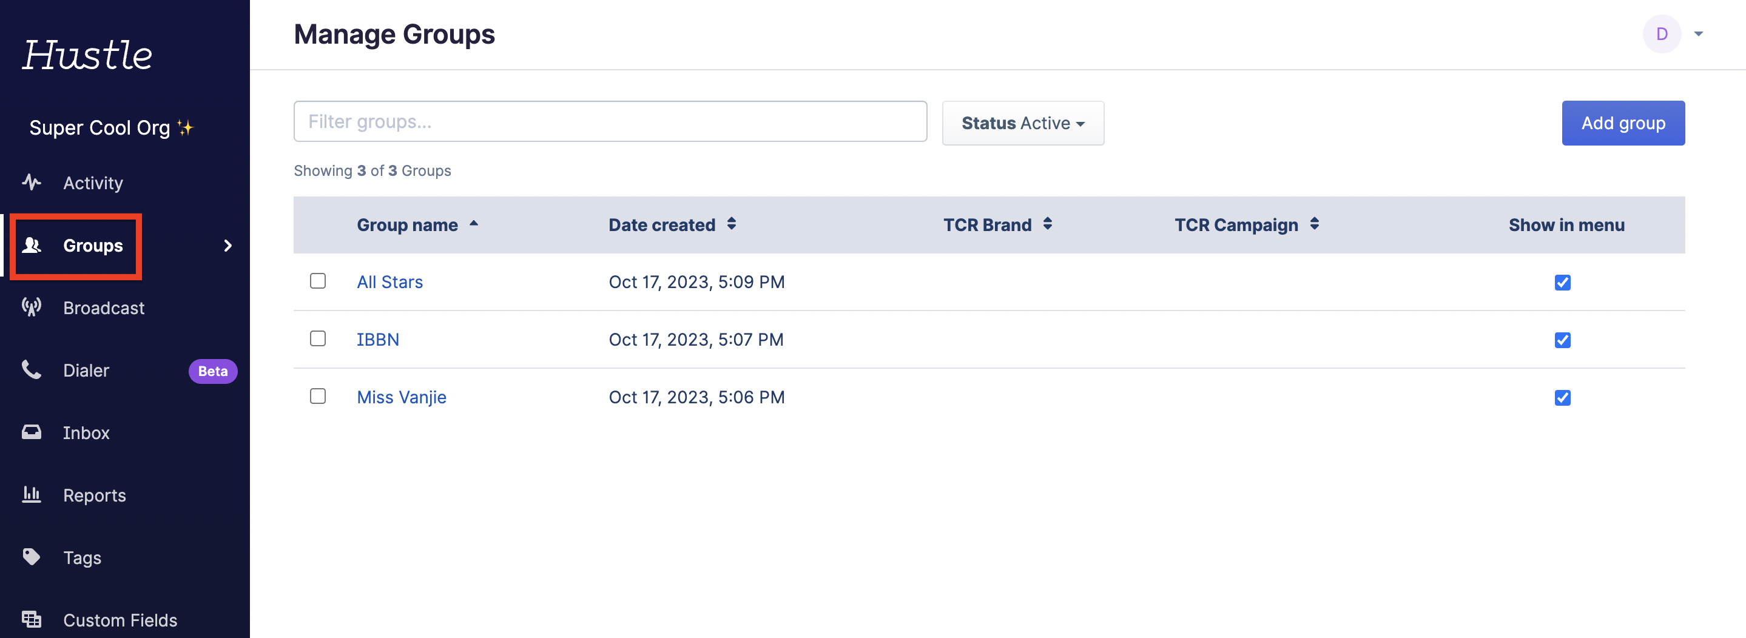Click the Tags label icon
Viewport: 1746px width, 638px height.
31,557
